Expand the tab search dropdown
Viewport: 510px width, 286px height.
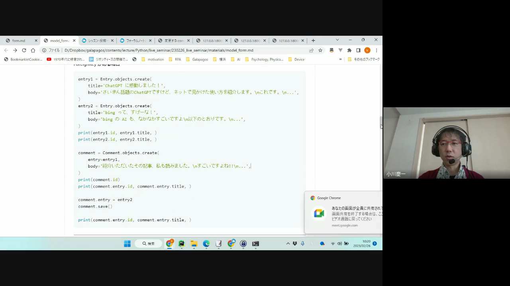pyautogui.click(x=337, y=40)
